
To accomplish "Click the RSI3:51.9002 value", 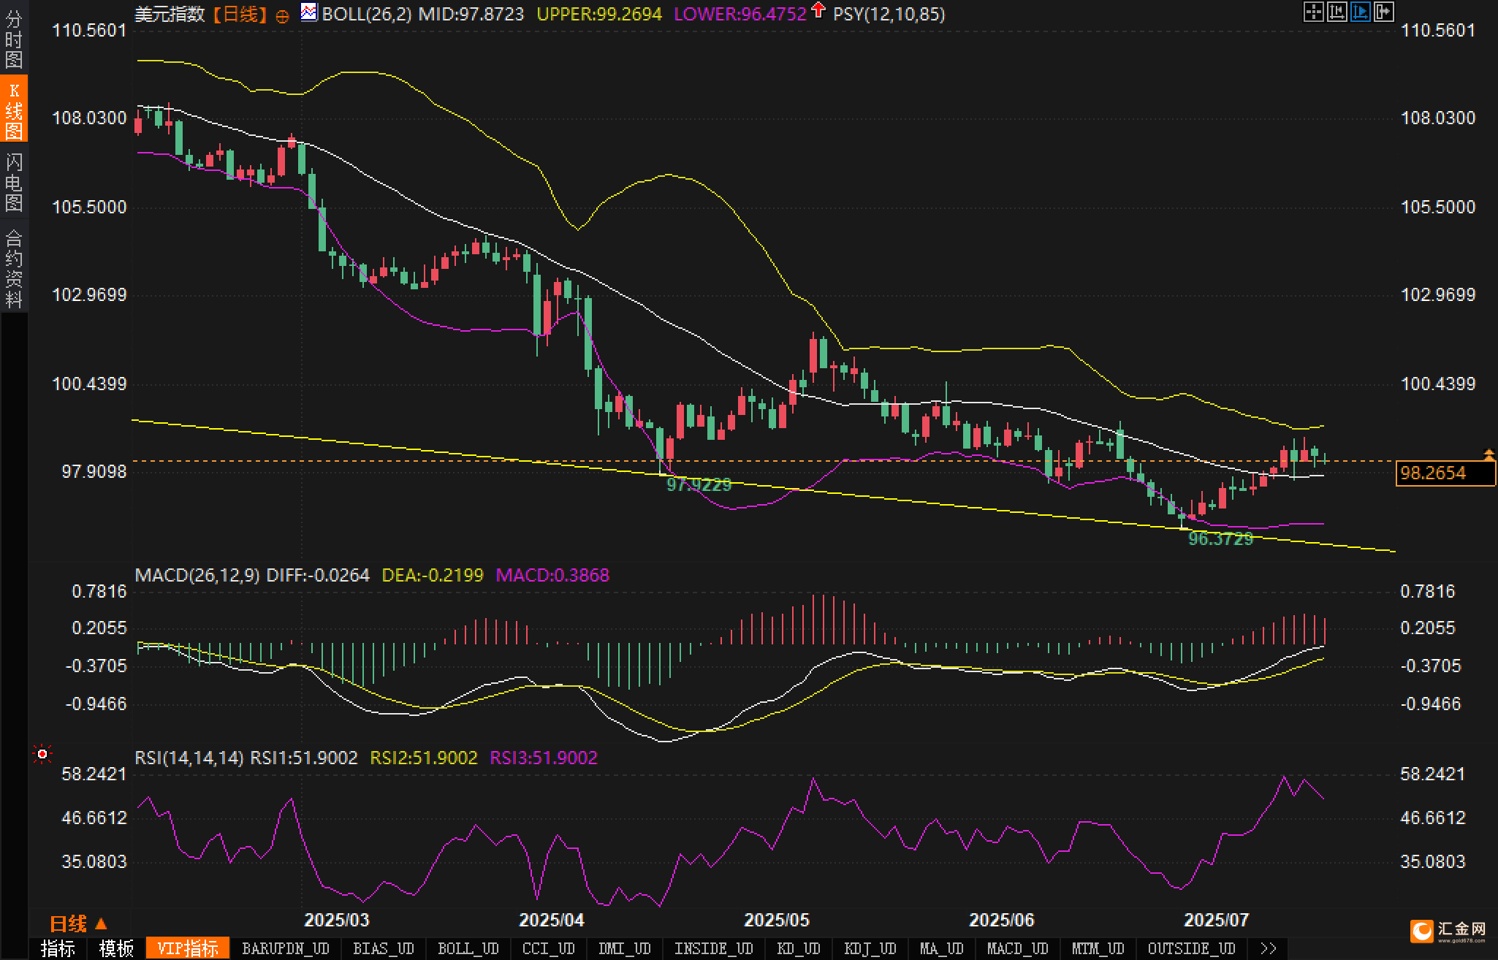I will pos(544,758).
